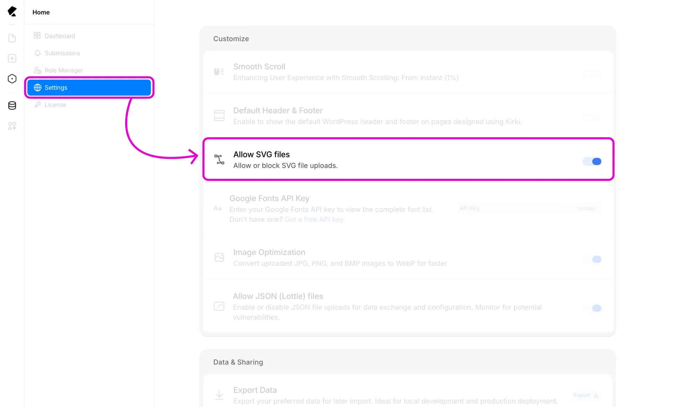
Task: Click the Export button
Action: pyautogui.click(x=586, y=395)
